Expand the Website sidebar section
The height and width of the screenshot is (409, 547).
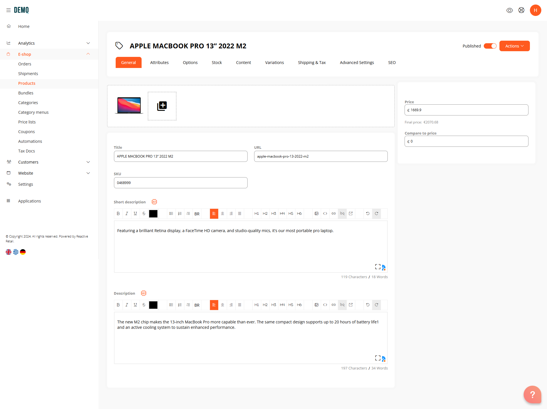pos(49,173)
